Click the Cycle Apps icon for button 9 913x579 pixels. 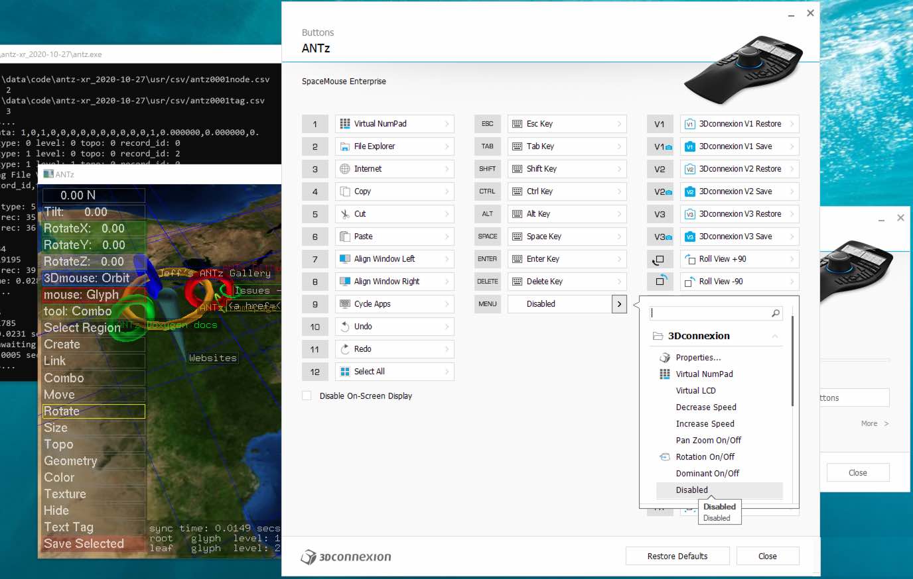(345, 304)
